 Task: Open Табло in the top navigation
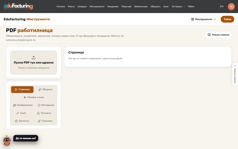(x=191, y=6)
